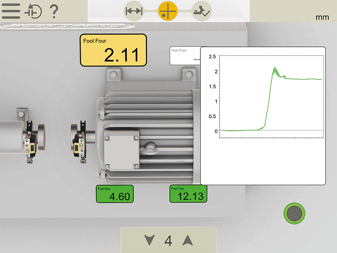
Task: Select the Foot Four value box
Action: pyautogui.click(x=113, y=50)
